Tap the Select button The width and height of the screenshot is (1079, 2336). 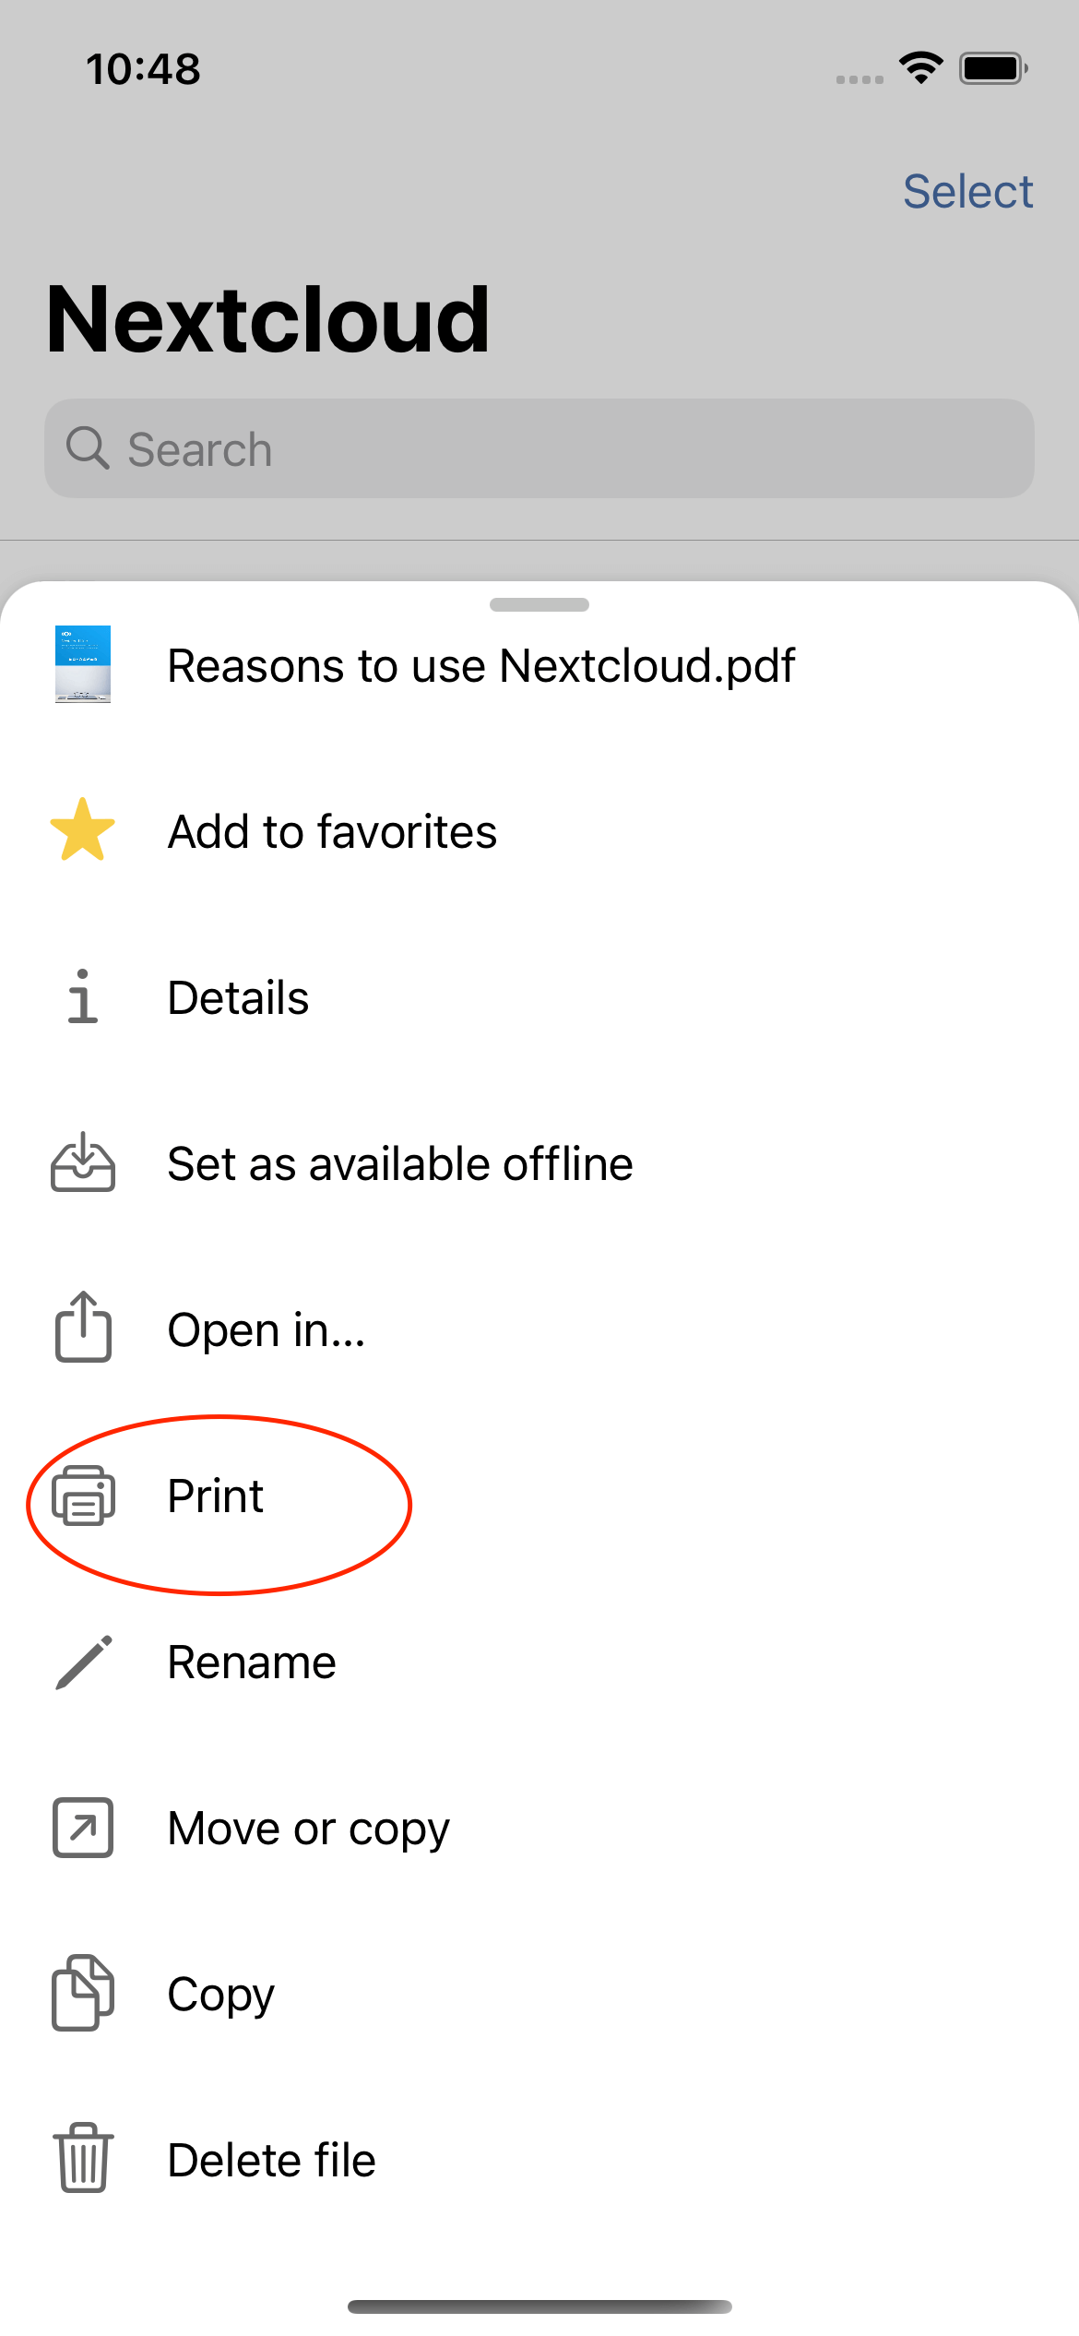(x=967, y=191)
